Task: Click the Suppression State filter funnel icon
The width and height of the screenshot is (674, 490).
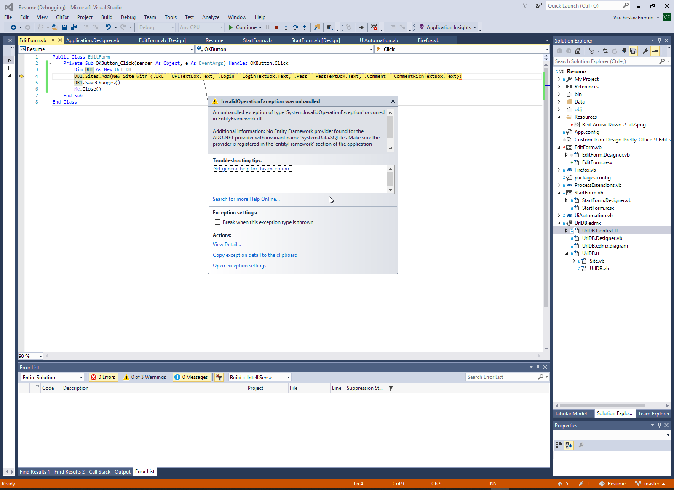Action: [x=391, y=388]
